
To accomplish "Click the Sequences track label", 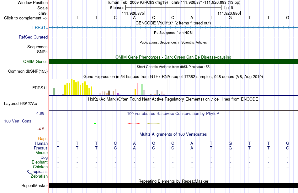I will (x=37, y=47).
